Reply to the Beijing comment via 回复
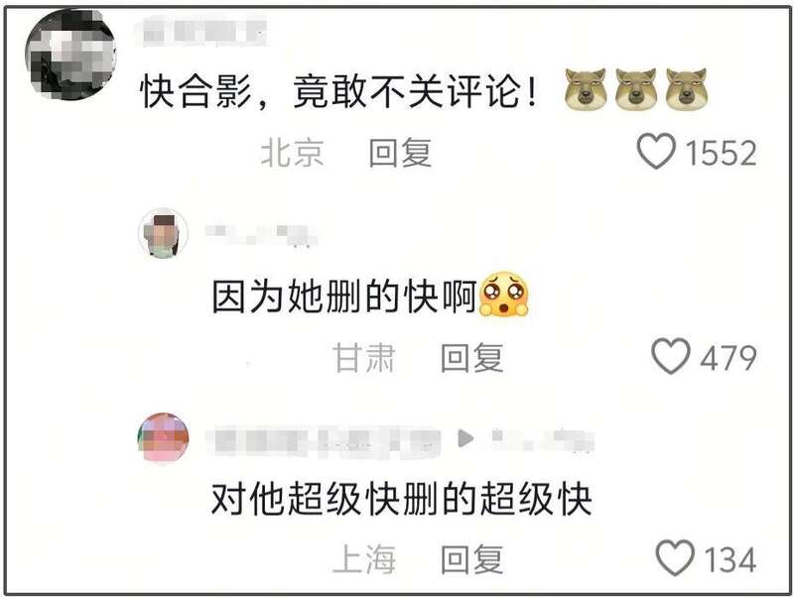Image resolution: width=794 pixels, height=597 pixels. 400,153
